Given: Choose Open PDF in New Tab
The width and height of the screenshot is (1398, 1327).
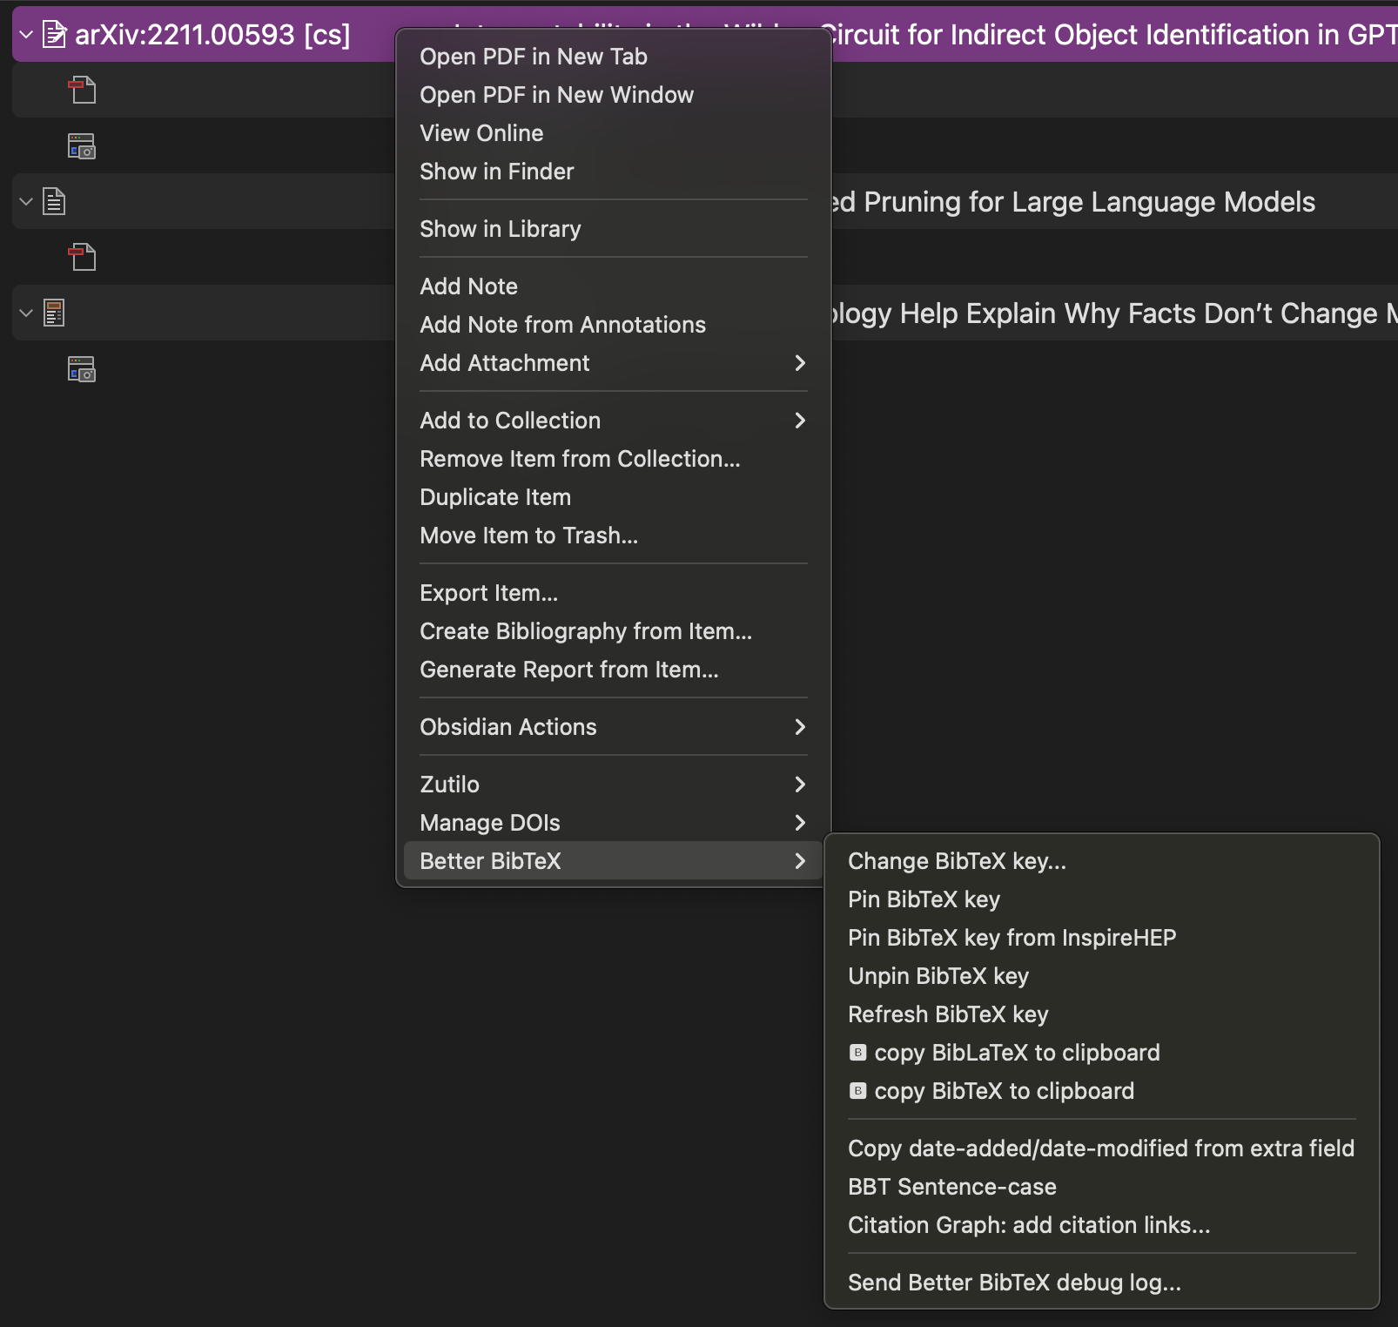Looking at the screenshot, I should pos(533,57).
